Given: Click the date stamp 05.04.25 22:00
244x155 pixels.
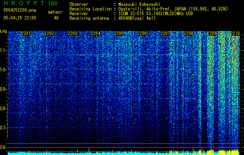Looking at the screenshot, I should [x=20, y=18].
